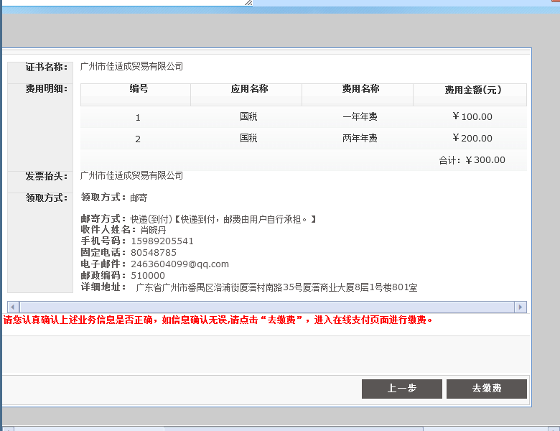Click the horizontal scrollbar's right arrow
560x431 pixels.
click(521, 307)
